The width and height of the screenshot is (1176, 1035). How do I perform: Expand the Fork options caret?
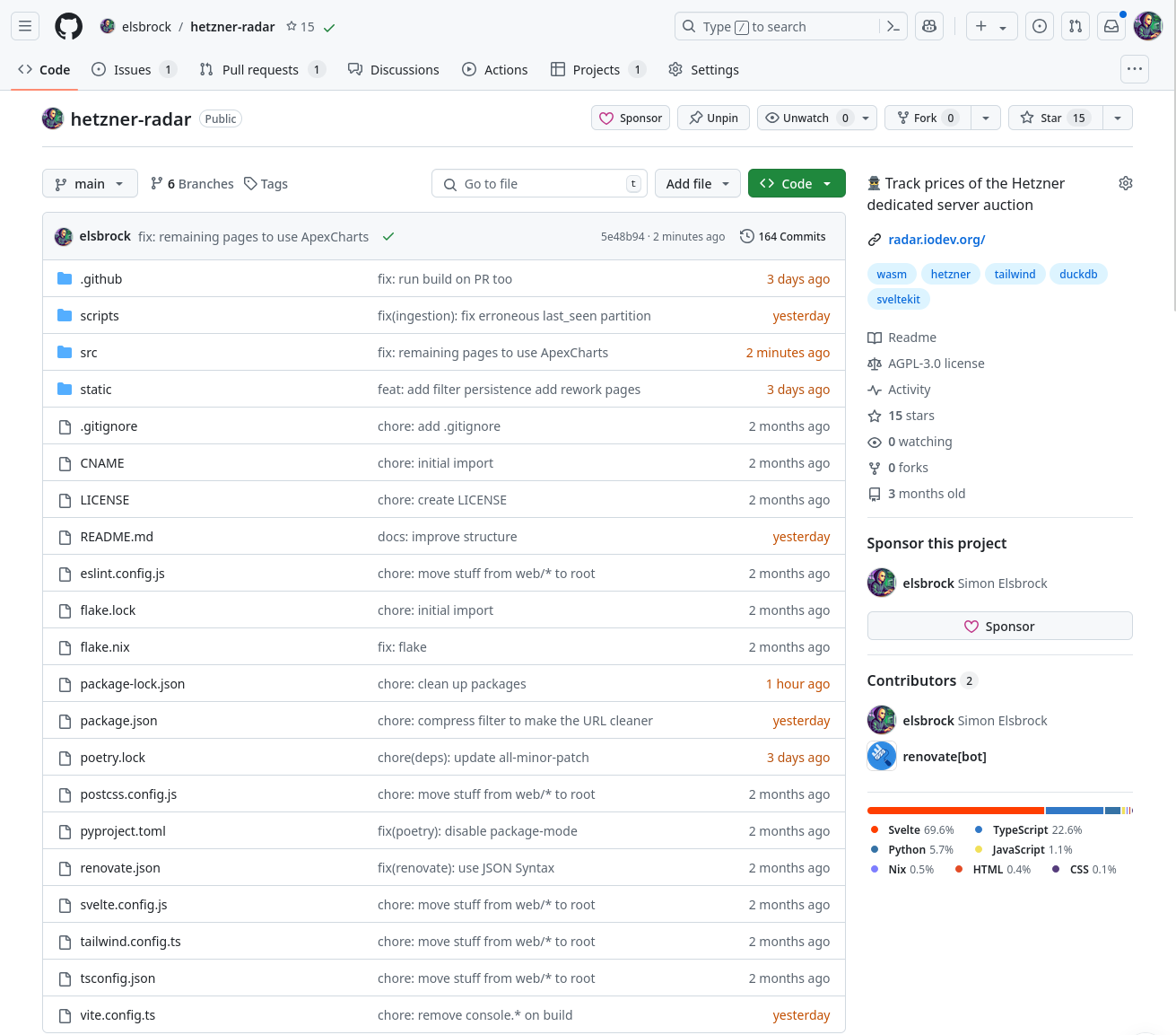(986, 118)
